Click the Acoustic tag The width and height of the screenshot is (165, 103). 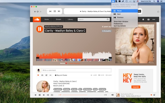106,31
